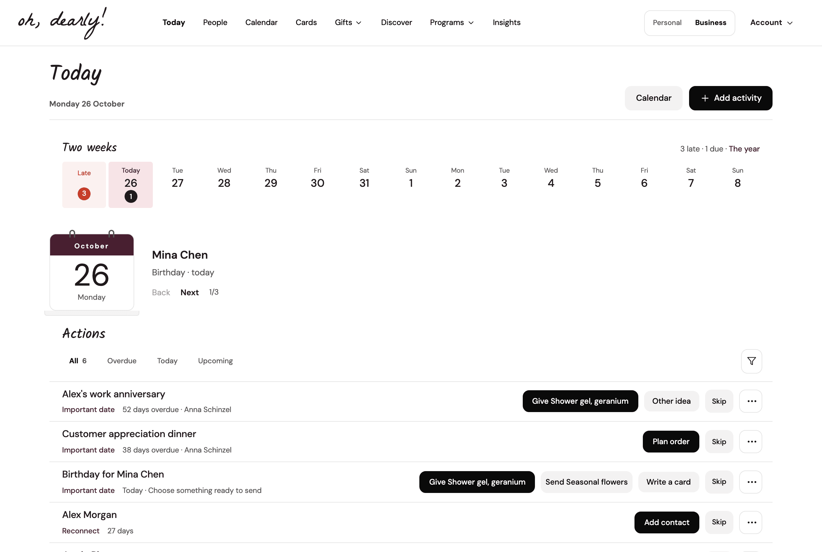Select the Late badge with 3 items
Viewport: 822px width, 552px height.
[x=84, y=185]
